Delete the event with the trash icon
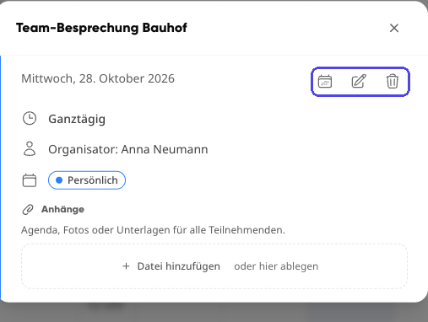The height and width of the screenshot is (322, 428). tap(393, 82)
